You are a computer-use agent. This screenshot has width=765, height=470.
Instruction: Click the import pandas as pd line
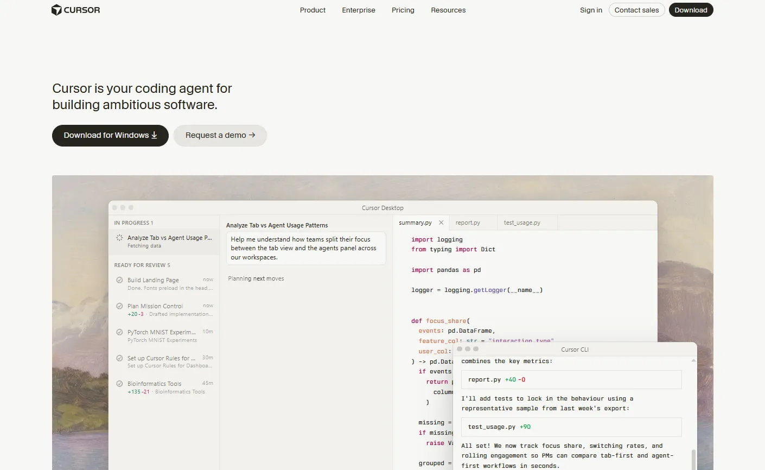pyautogui.click(x=446, y=270)
